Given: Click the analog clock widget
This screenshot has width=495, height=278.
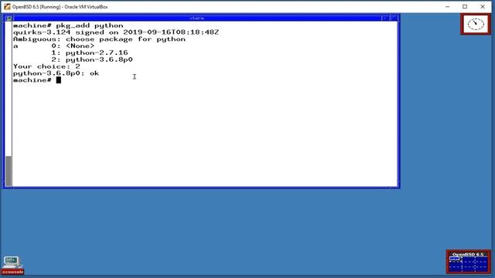Looking at the screenshot, I should tap(476, 24).
